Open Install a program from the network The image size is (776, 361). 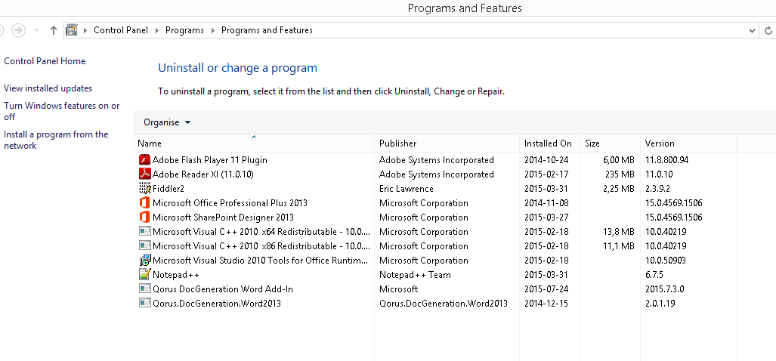56,140
